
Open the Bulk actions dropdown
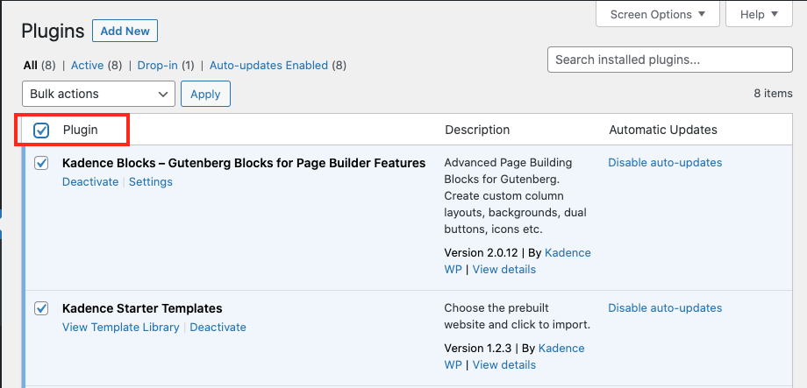(99, 94)
